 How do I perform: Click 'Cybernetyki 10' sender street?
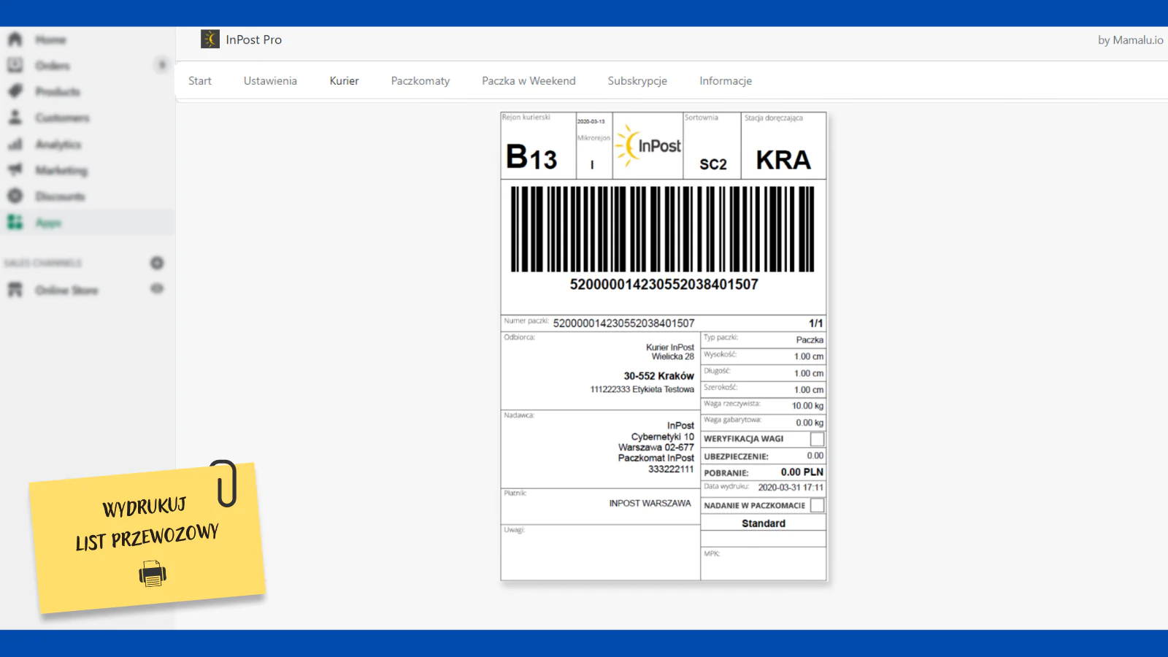663,437
